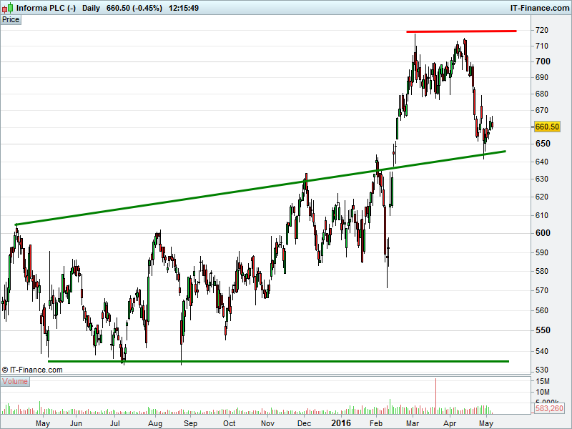Click the Aug label on time axis

point(155,423)
